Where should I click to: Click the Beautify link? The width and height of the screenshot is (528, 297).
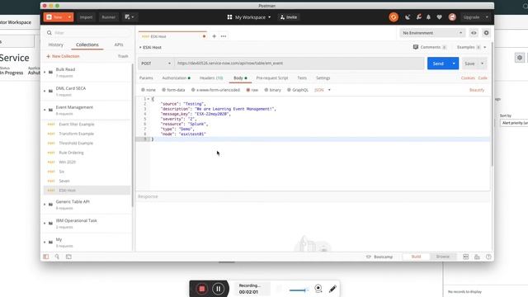coord(477,90)
